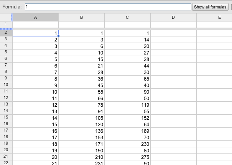
Task: Click cell C18 containing 70
Action: (x=128, y=137)
